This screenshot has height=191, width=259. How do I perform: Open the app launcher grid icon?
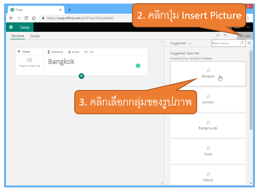11,27
